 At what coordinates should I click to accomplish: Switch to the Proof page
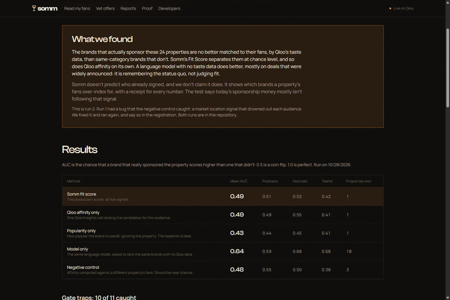tap(147, 8)
